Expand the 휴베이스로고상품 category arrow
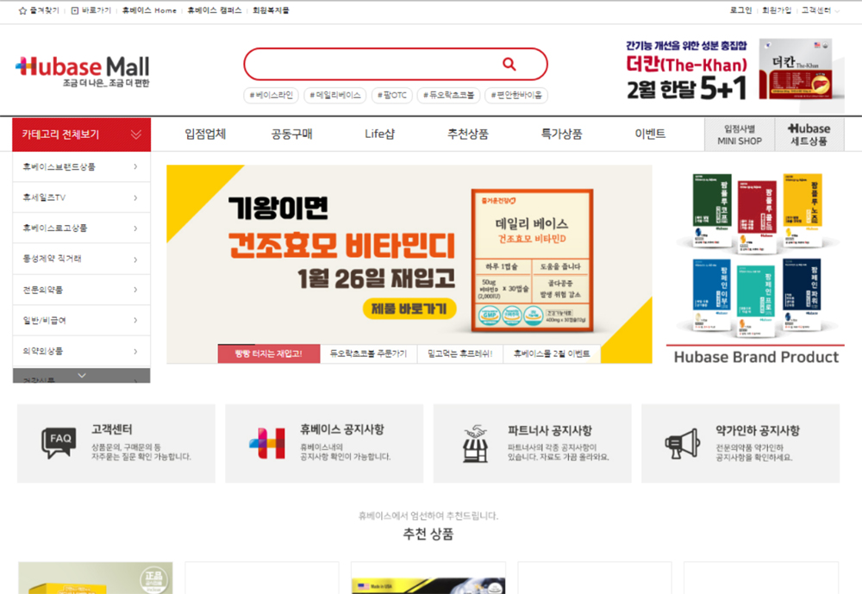The width and height of the screenshot is (862, 594). coord(135,228)
